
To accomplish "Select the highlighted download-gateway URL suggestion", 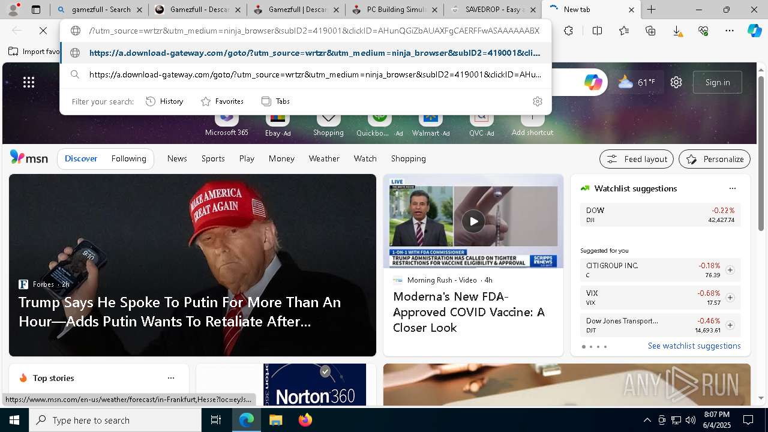I will click(x=305, y=53).
